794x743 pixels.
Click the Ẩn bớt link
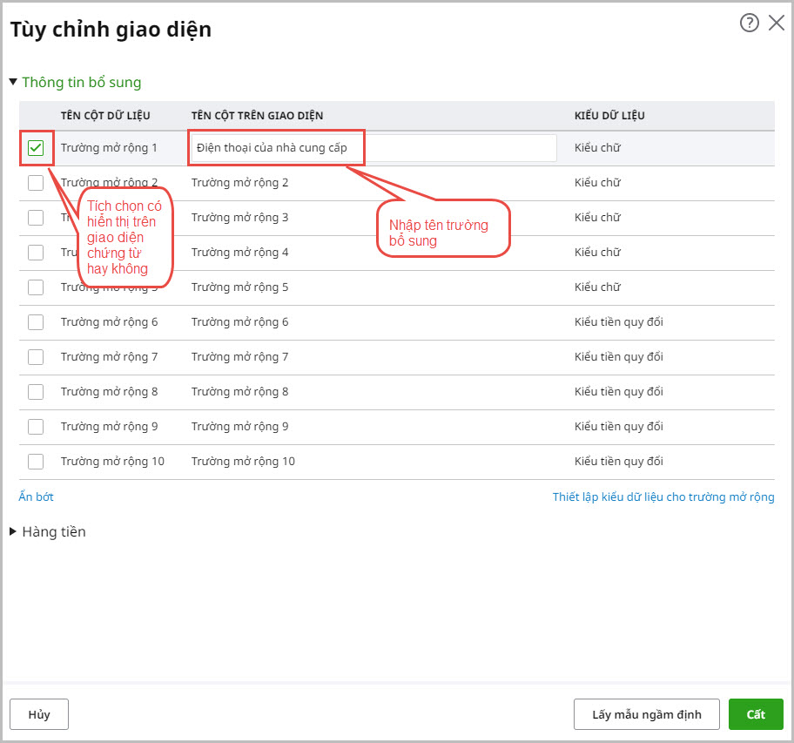click(36, 497)
